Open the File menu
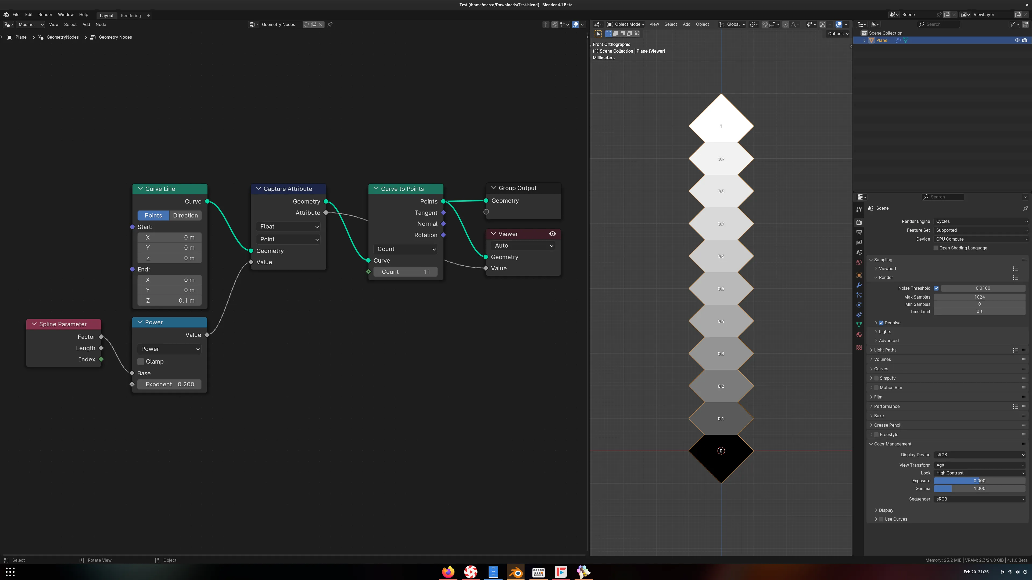Screen dimensions: 1032x580 click(16, 15)
